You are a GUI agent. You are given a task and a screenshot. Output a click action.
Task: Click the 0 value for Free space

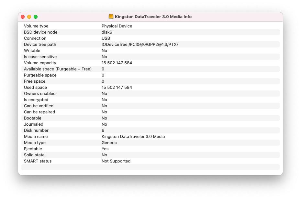[103, 81]
